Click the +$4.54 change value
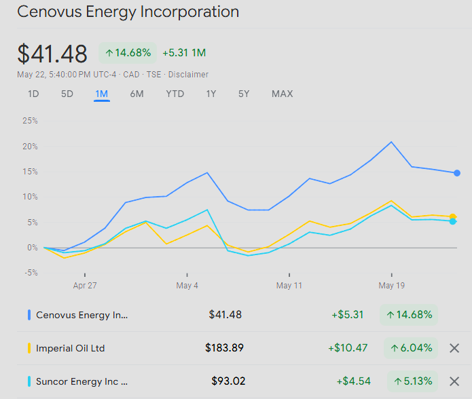Viewport: 472px width, 399px height. (x=353, y=381)
